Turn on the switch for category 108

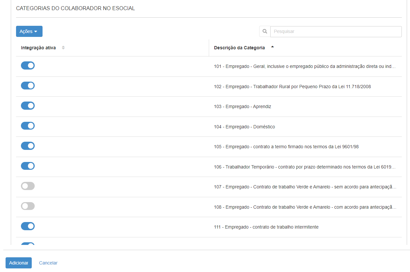coord(28,206)
